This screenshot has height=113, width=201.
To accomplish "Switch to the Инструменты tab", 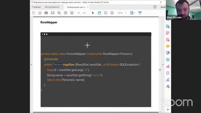I will pos(52,7).
